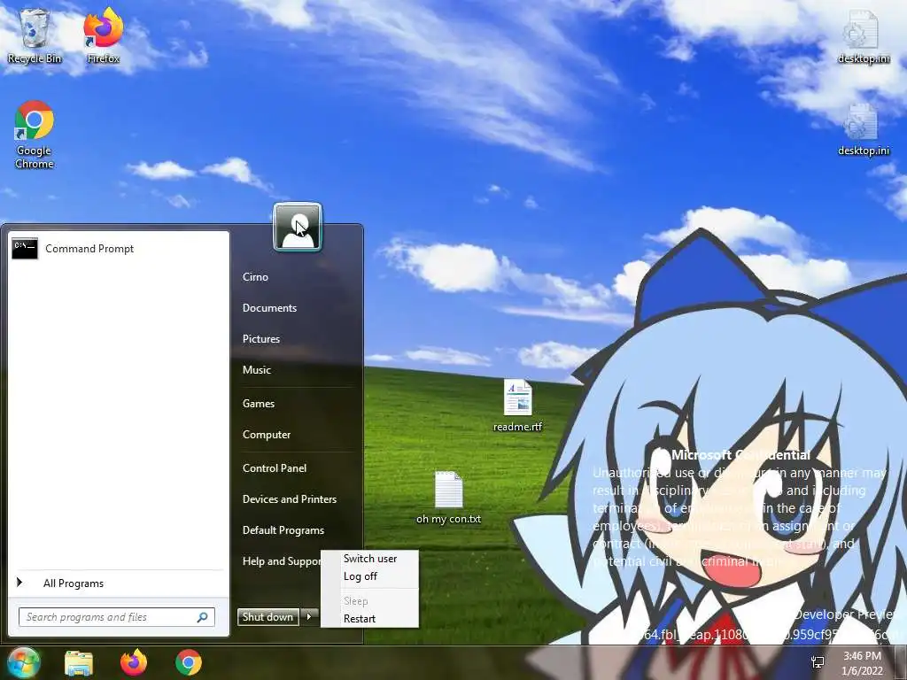Open Games from Start menu
Screen dimensions: 907x680
259,404
